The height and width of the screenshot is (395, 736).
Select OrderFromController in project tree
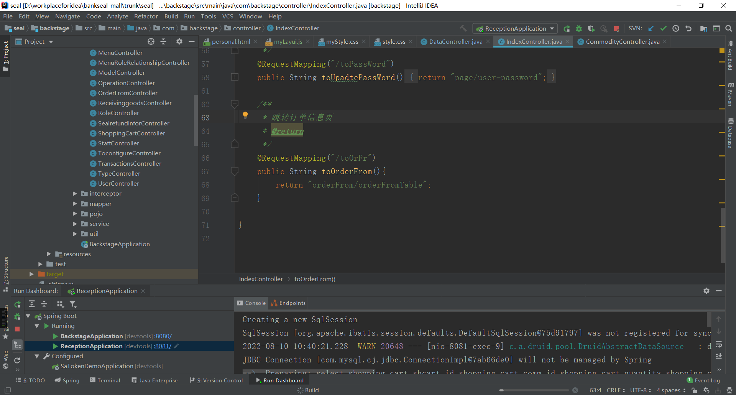tap(127, 93)
